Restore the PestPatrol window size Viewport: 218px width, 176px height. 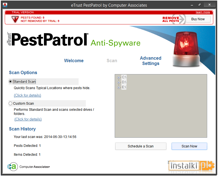199,5
